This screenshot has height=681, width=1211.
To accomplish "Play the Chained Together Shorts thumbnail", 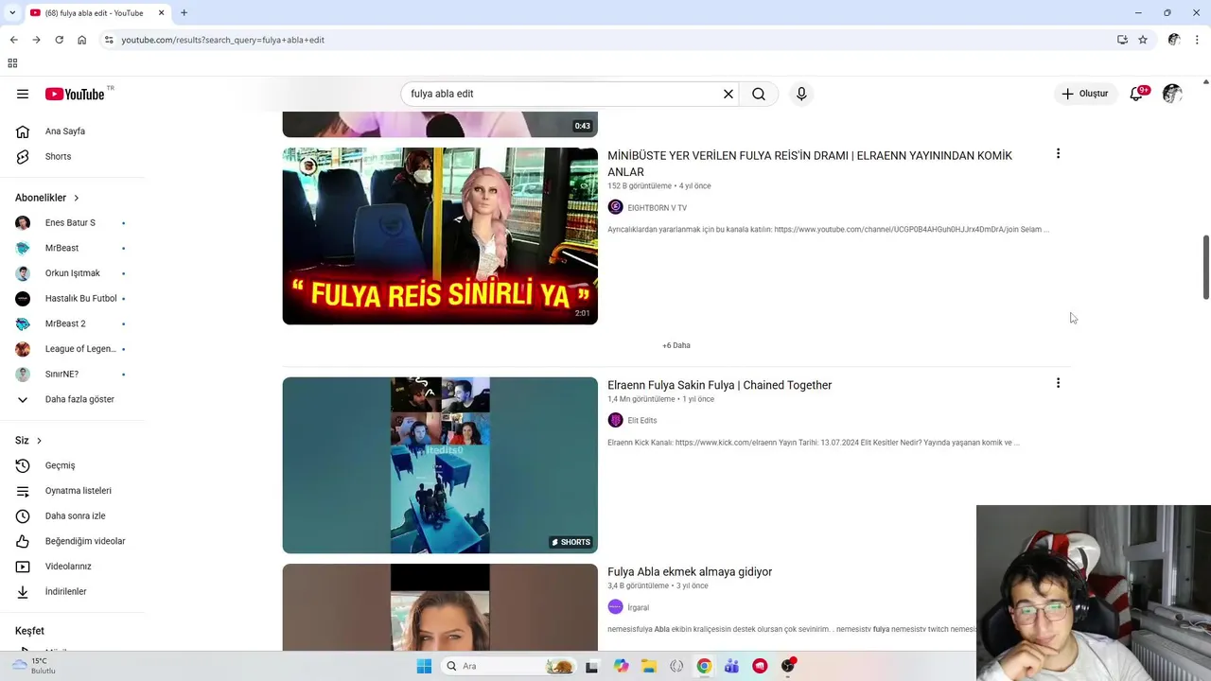I will 440,465.
